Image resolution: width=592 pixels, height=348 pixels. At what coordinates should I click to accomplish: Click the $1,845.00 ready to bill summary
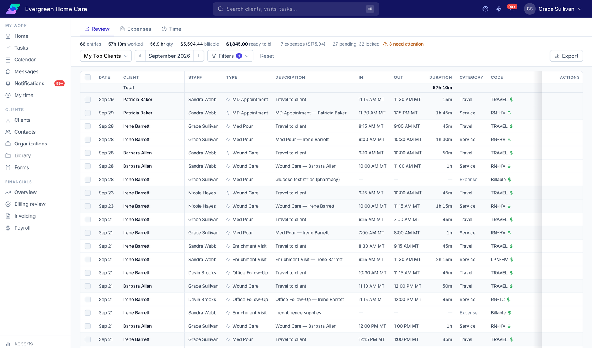[x=250, y=44]
